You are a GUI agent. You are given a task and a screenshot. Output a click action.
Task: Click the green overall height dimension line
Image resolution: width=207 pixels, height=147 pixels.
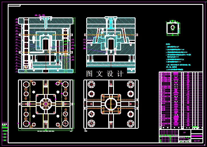75,45
